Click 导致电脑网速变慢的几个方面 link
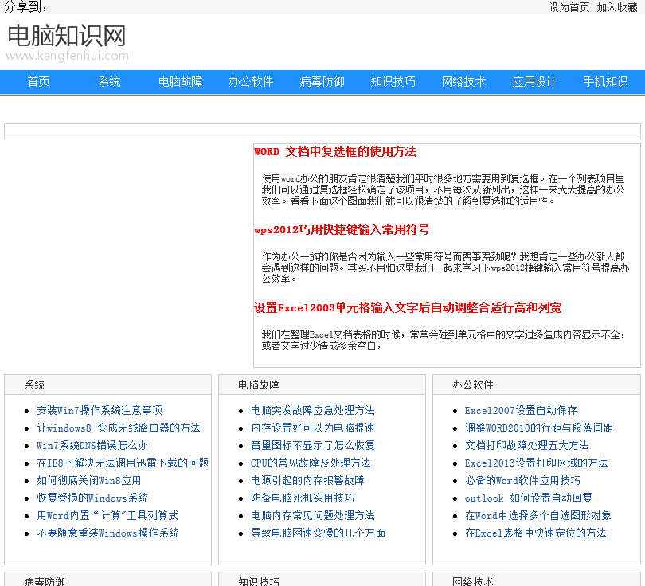The width and height of the screenshot is (645, 586). point(318,533)
